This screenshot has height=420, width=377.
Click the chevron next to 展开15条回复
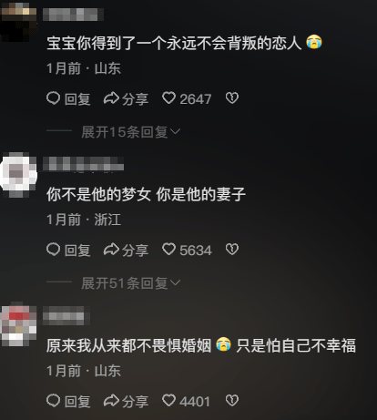[x=176, y=131]
